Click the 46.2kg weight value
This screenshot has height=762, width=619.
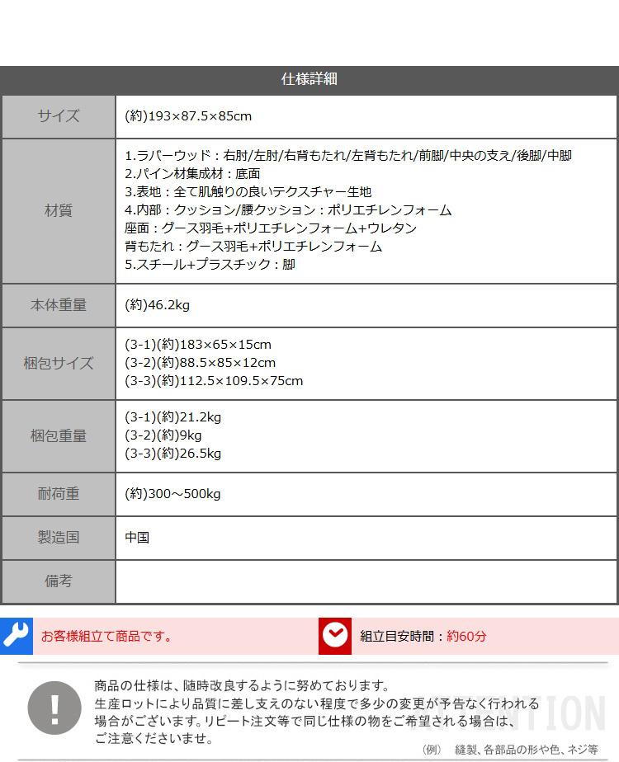tap(158, 305)
